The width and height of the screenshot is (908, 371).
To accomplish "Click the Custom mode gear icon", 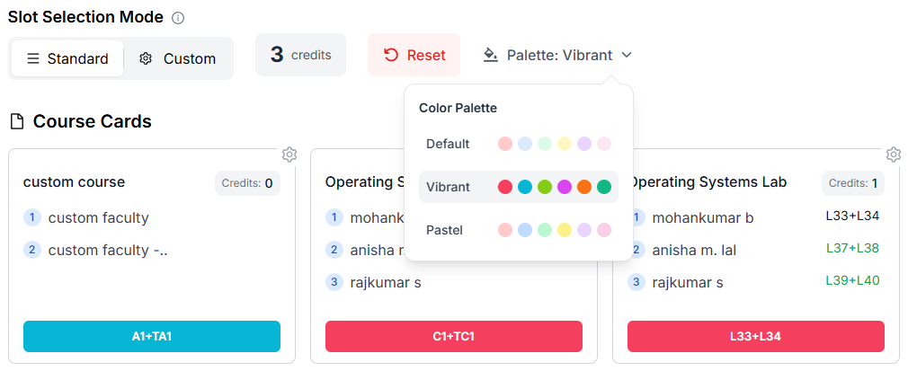I will (146, 58).
